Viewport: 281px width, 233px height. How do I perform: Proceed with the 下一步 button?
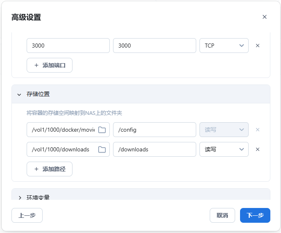point(255,215)
